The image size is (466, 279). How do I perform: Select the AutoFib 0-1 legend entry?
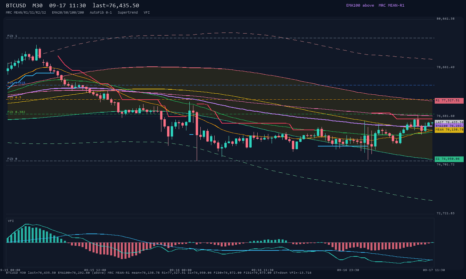101,12
